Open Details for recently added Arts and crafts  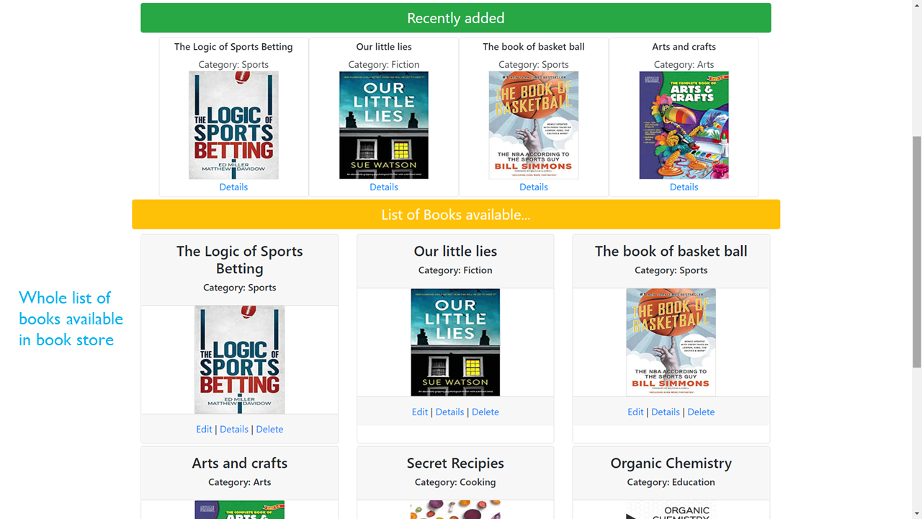coord(684,187)
